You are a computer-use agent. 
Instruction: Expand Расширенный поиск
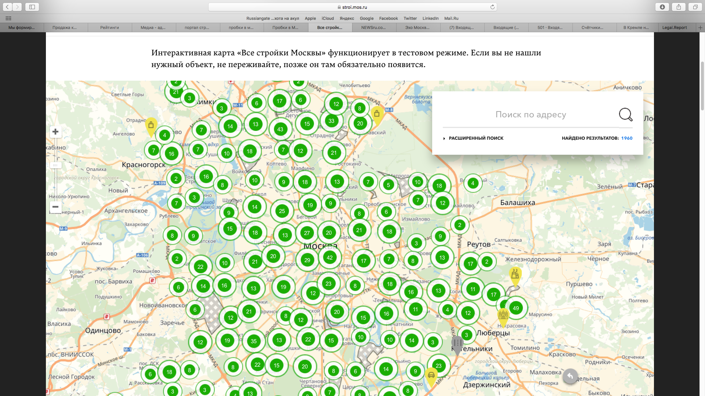tap(476, 138)
